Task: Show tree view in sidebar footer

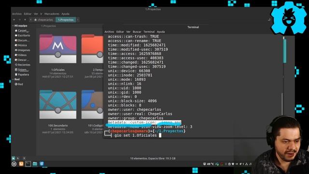Action: (x=18, y=158)
